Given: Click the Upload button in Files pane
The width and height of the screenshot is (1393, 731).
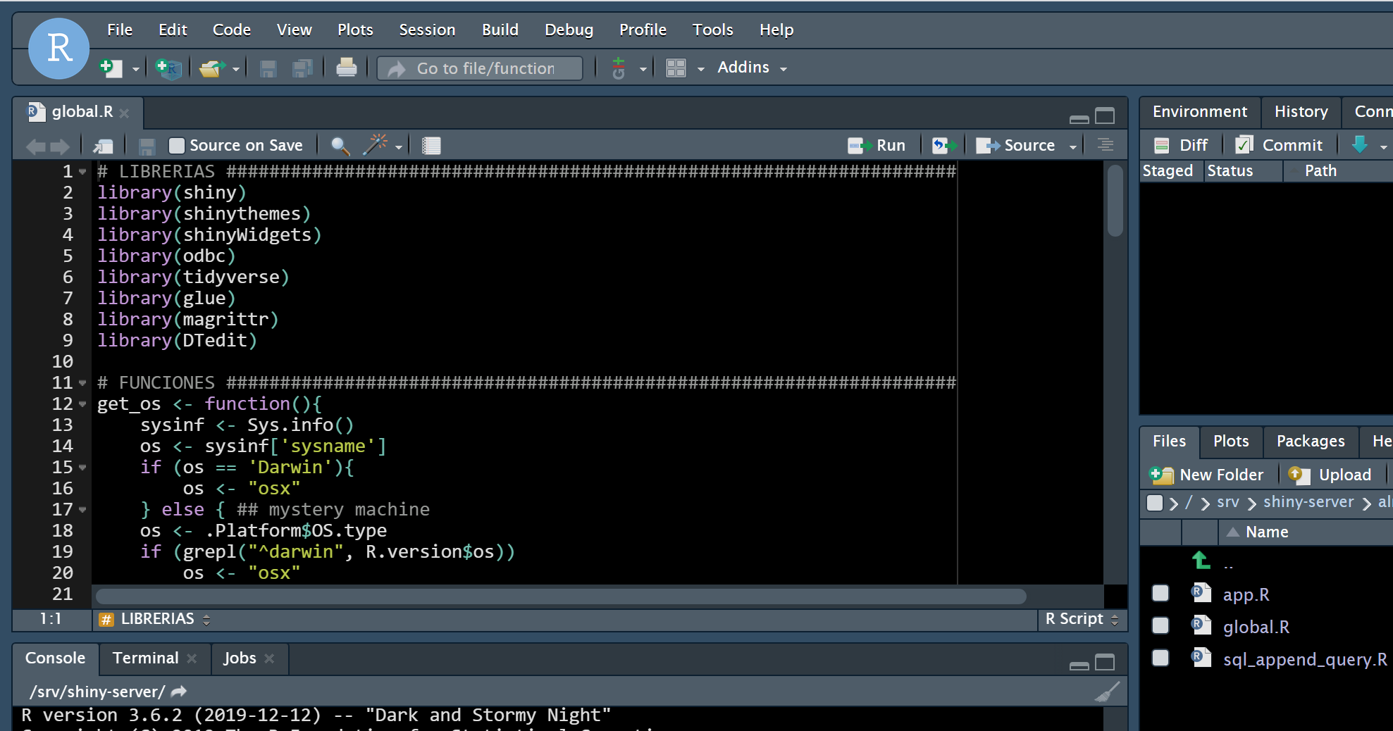Looking at the screenshot, I should point(1330,475).
